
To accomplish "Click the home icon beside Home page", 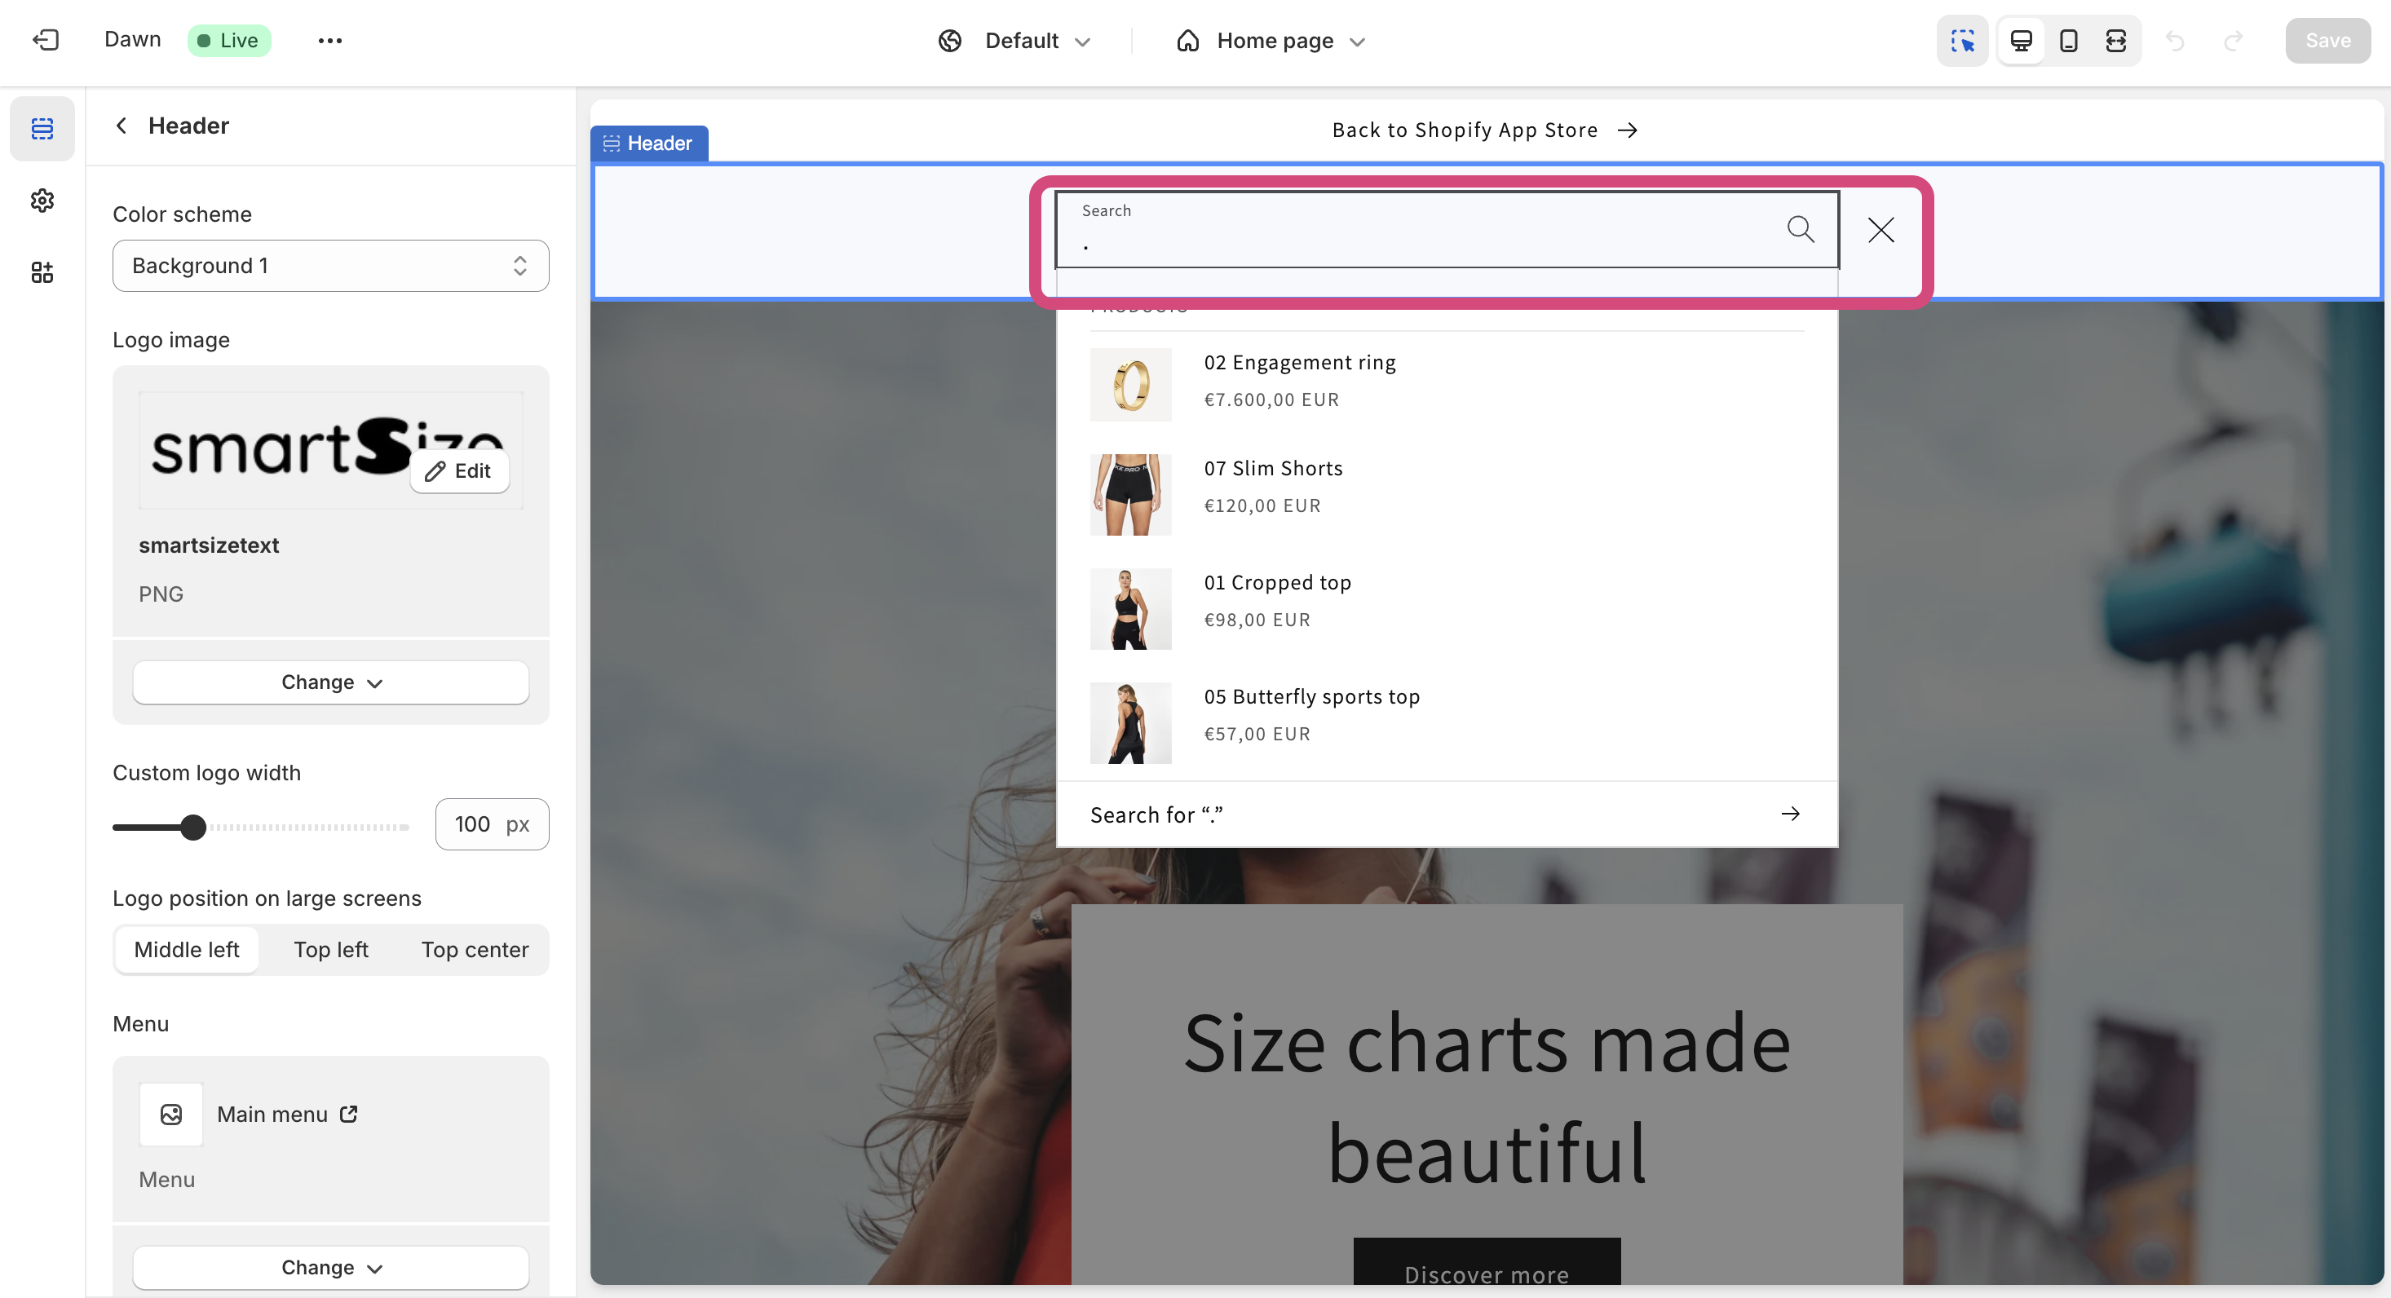I will pos(1188,41).
